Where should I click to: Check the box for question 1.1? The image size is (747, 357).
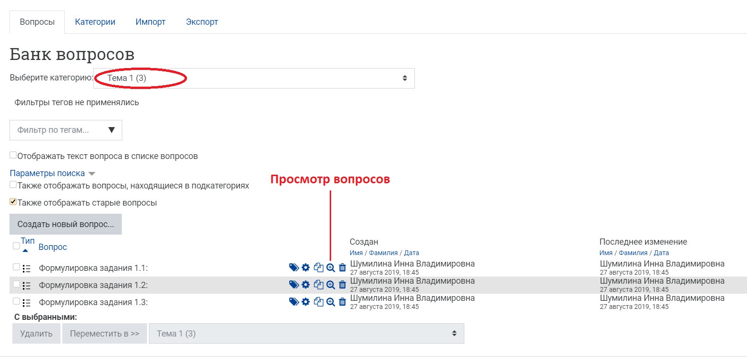16,267
